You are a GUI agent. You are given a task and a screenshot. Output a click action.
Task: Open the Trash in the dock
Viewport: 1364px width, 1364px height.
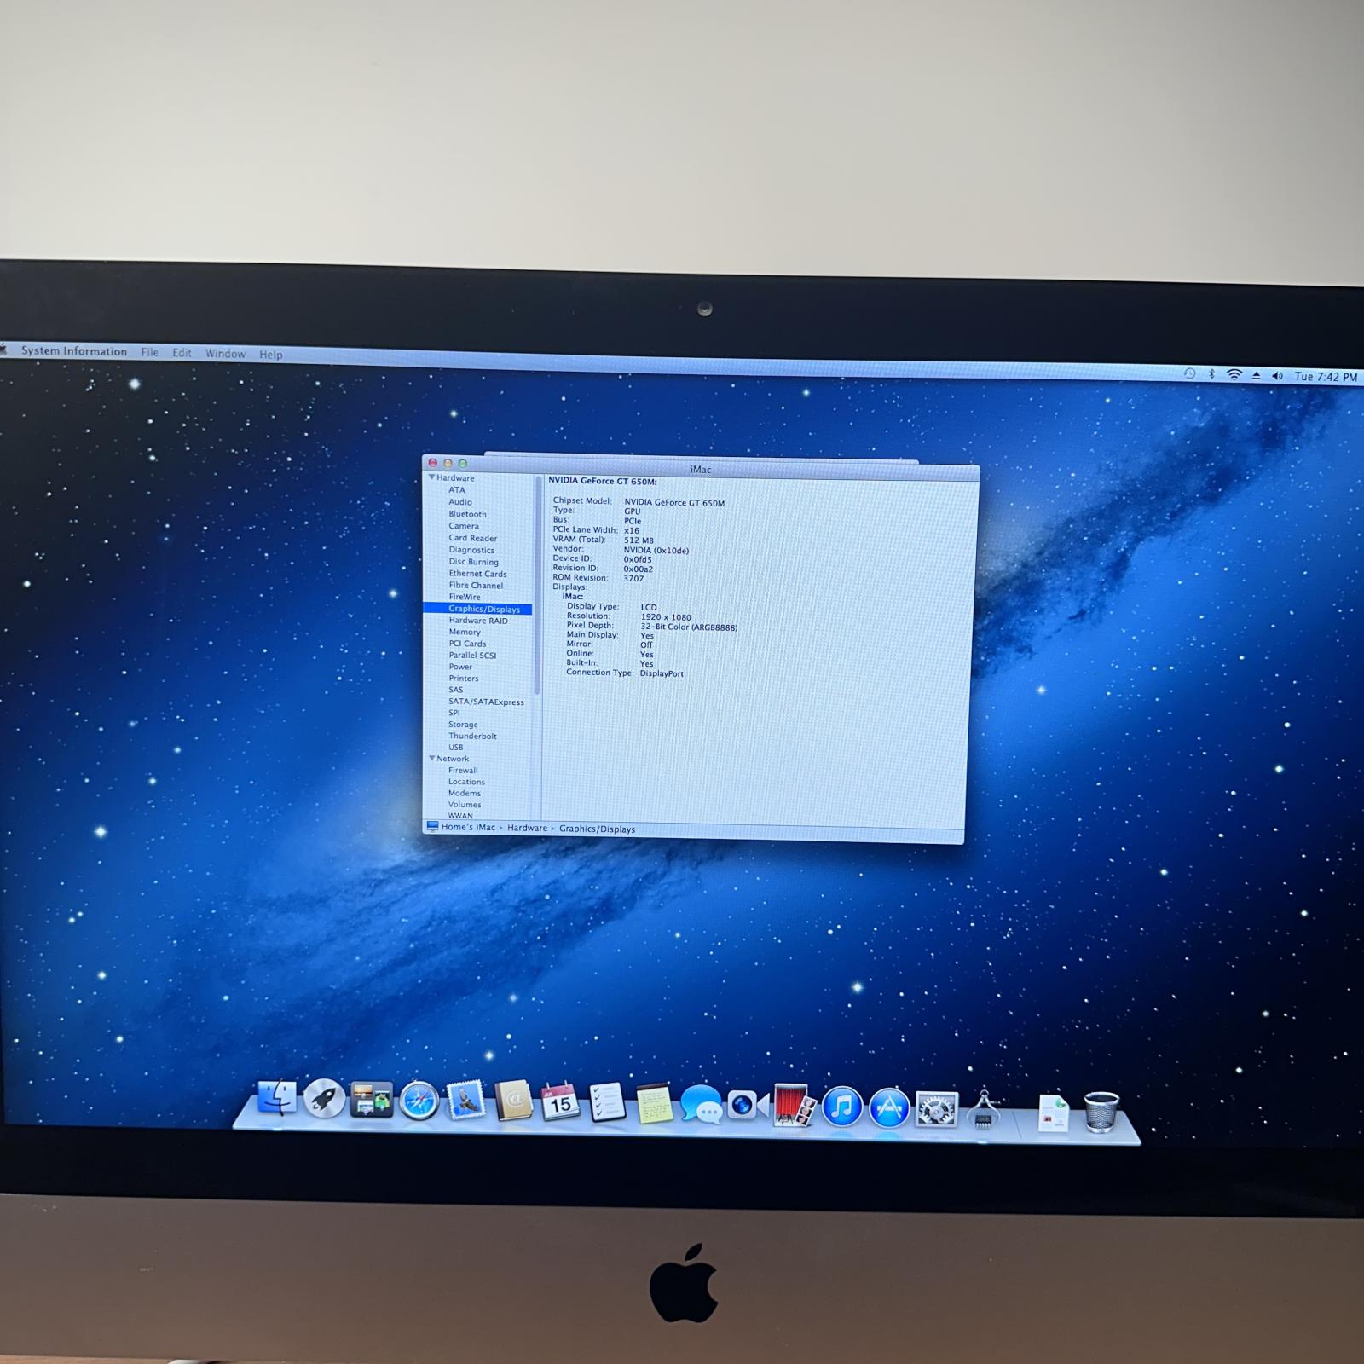(x=1101, y=1112)
